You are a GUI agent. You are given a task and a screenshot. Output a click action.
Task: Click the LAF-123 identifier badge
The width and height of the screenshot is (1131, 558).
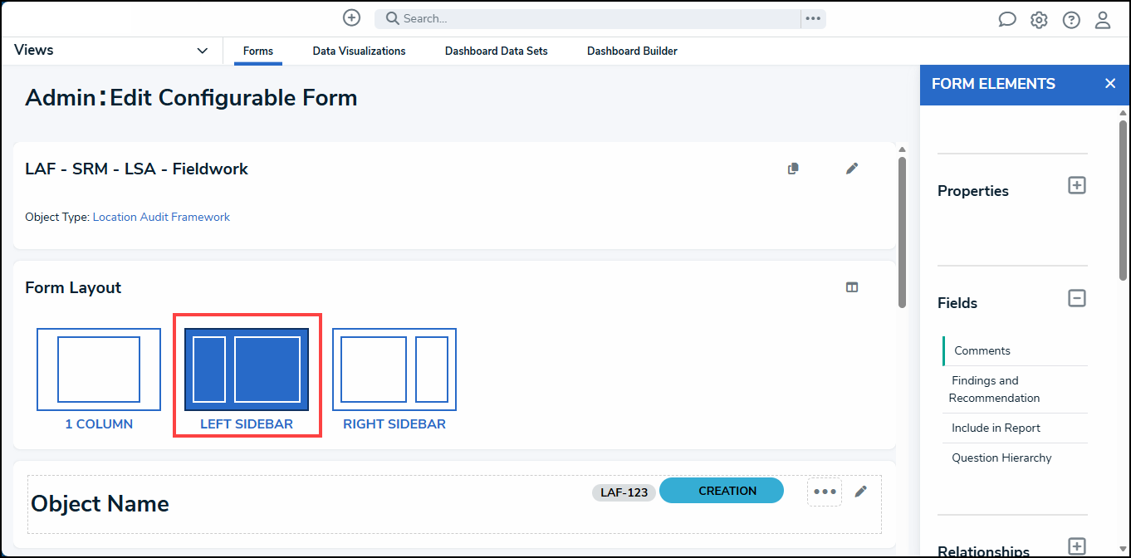point(624,492)
